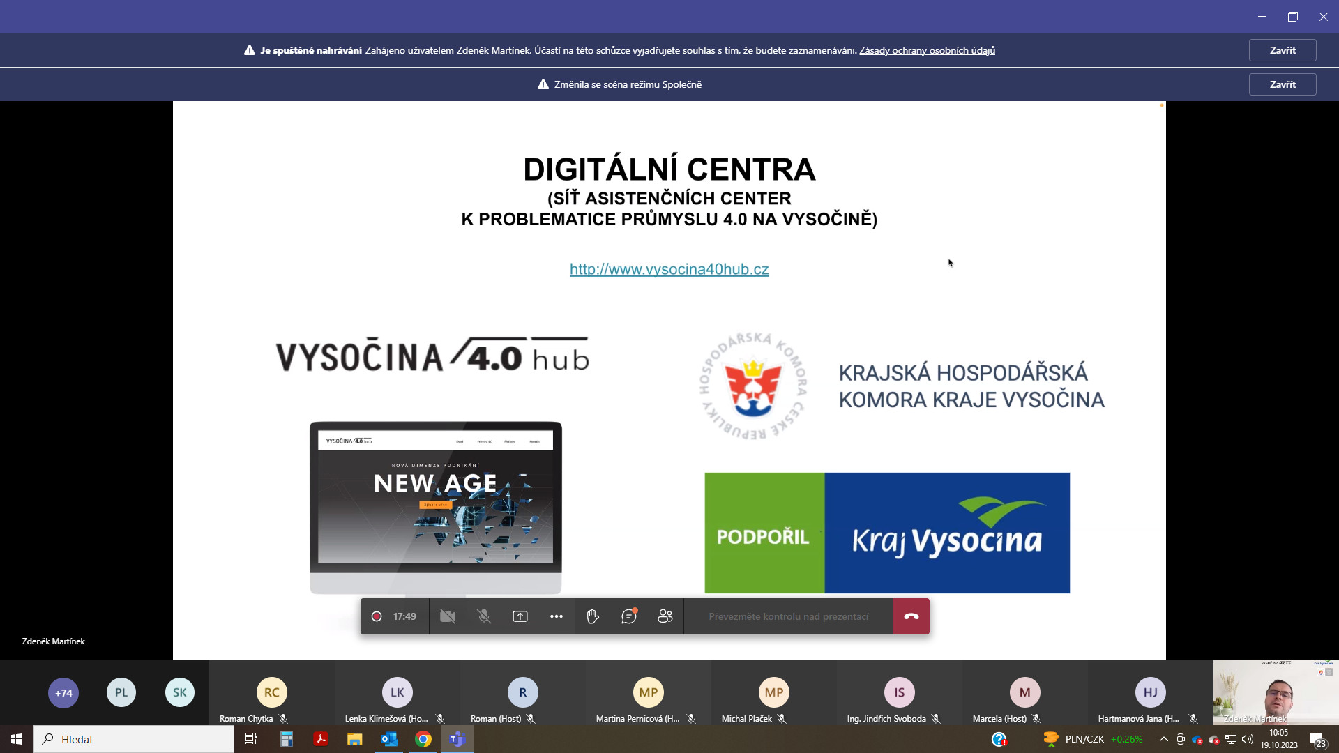Open File Explorer from the taskbar
This screenshot has width=1339, height=753.
[x=355, y=739]
